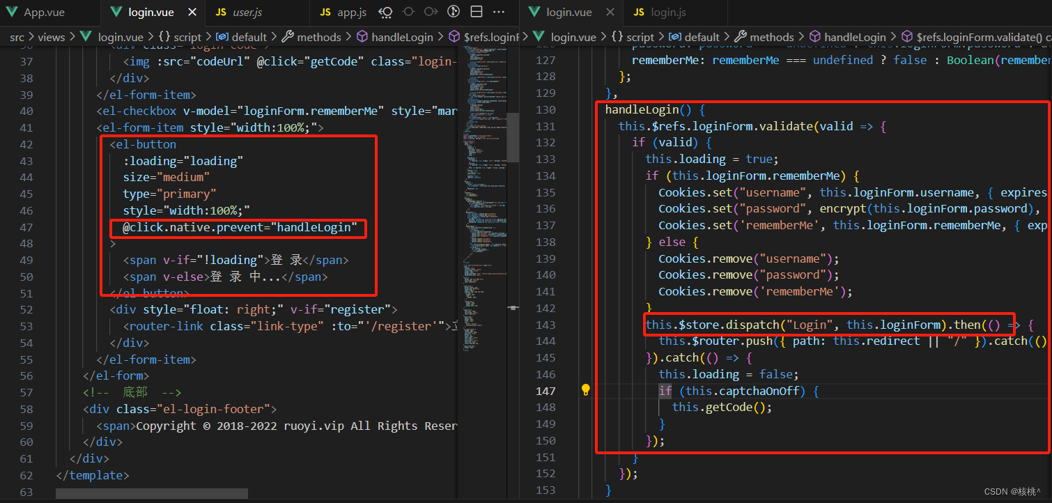The width and height of the screenshot is (1052, 503).
Task: Place cursor on '@click.native.prevent="handleLogin"' text
Action: [x=240, y=227]
